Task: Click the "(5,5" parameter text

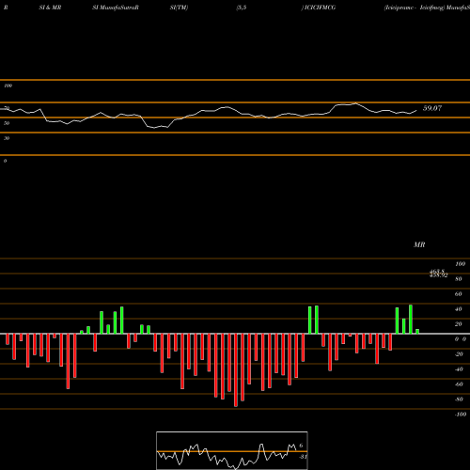Action: tap(242, 8)
